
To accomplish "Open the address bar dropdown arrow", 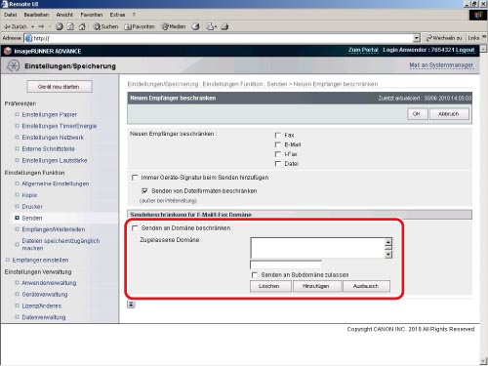I will pyautogui.click(x=417, y=38).
